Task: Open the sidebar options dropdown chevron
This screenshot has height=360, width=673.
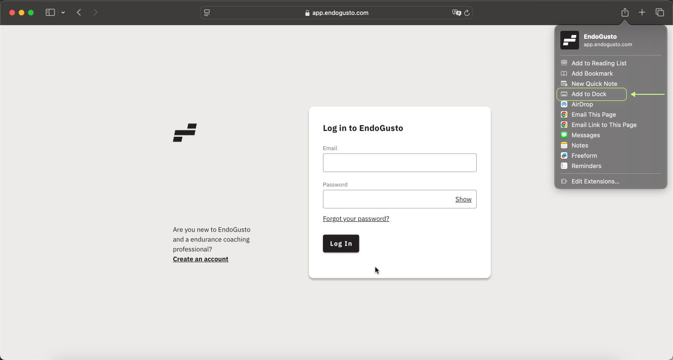Action: 63,13
